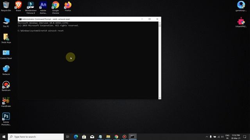This screenshot has width=250, height=140.
Task: Launch Microsoft Edge from the taskbar
Action: click(x=76, y=136)
